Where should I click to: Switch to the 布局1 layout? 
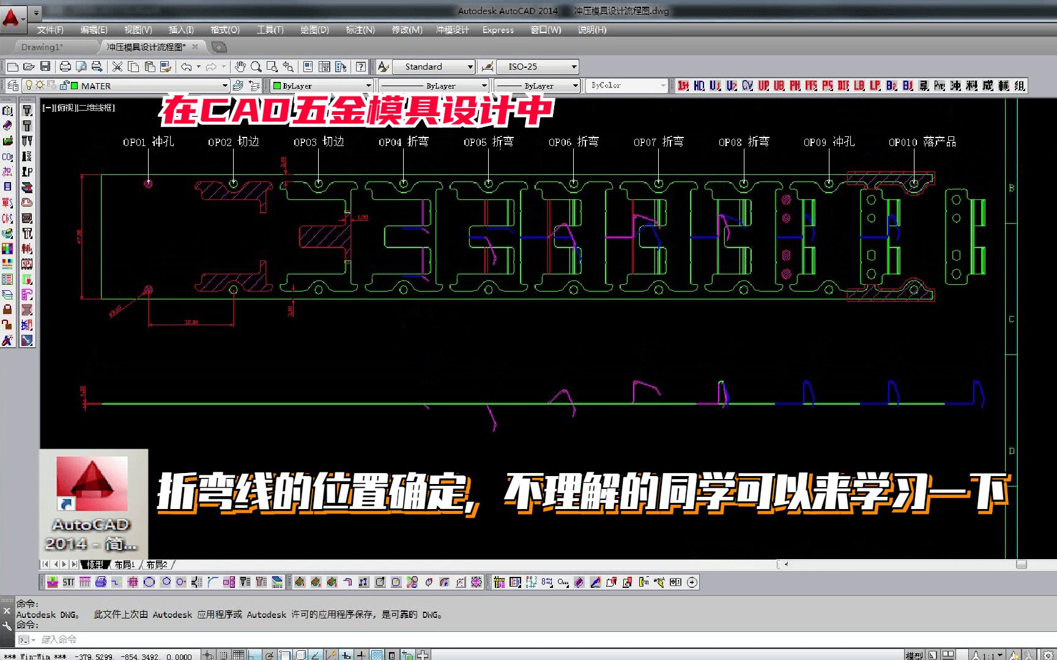pyautogui.click(x=124, y=565)
